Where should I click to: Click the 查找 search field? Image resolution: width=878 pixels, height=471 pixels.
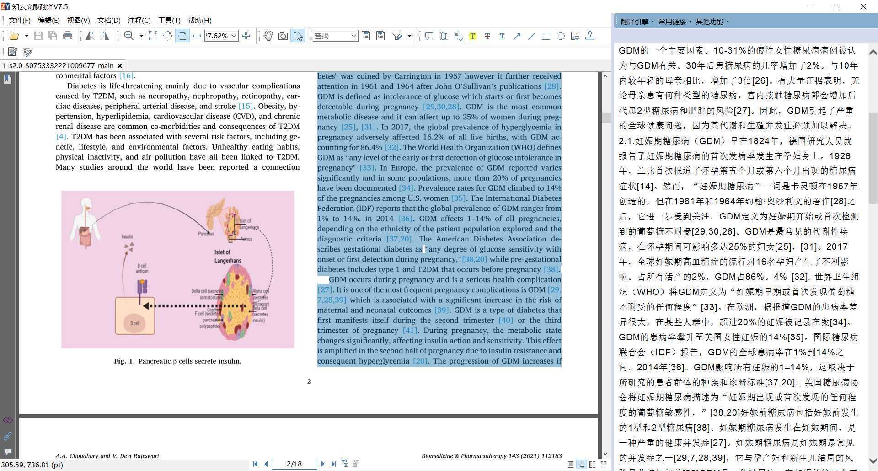[332, 36]
